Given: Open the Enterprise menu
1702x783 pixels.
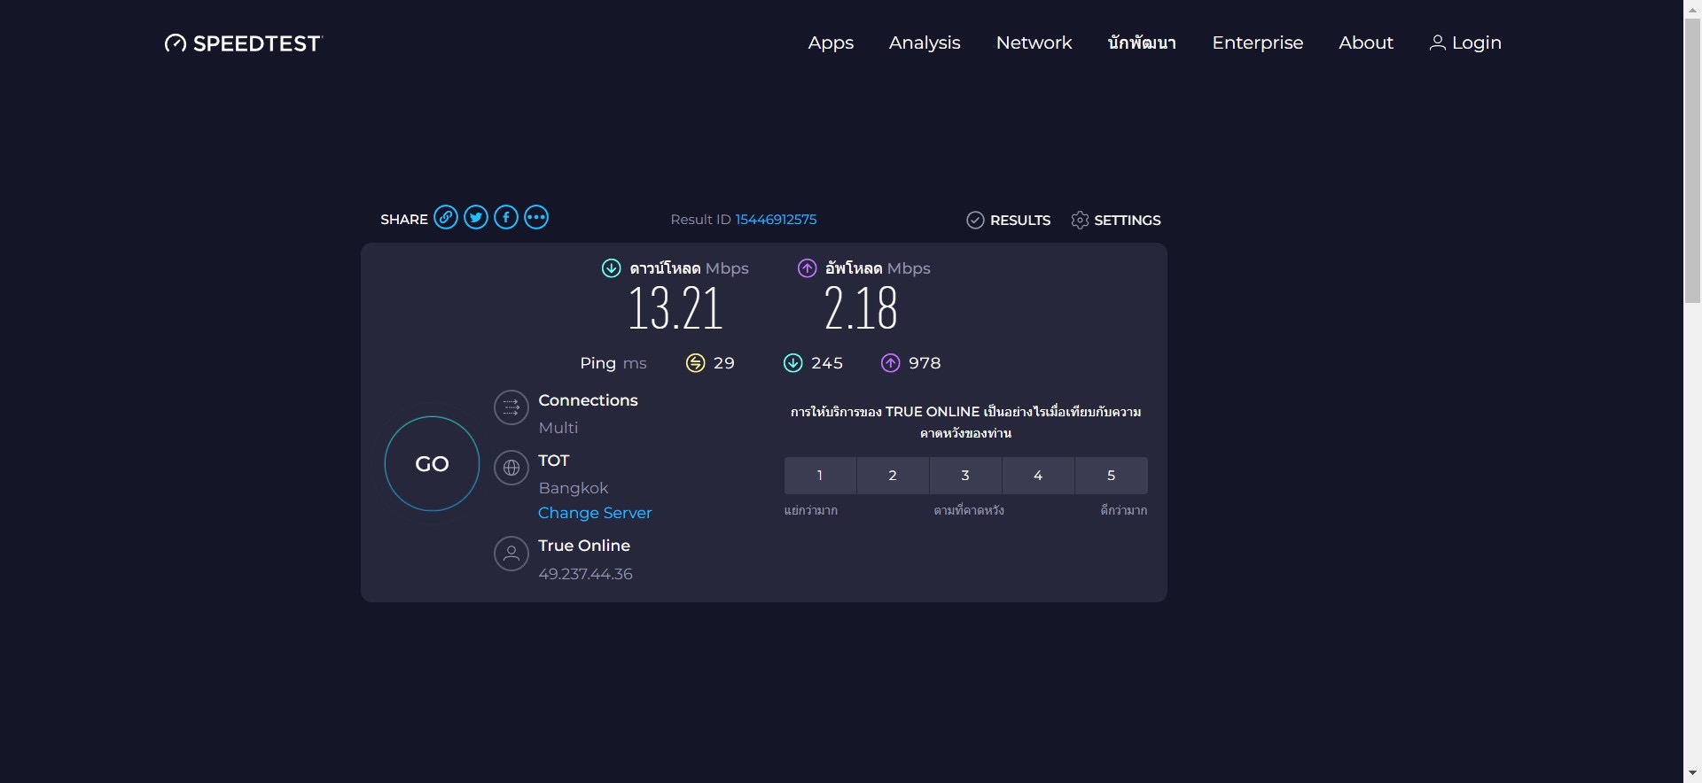Looking at the screenshot, I should pyautogui.click(x=1257, y=43).
